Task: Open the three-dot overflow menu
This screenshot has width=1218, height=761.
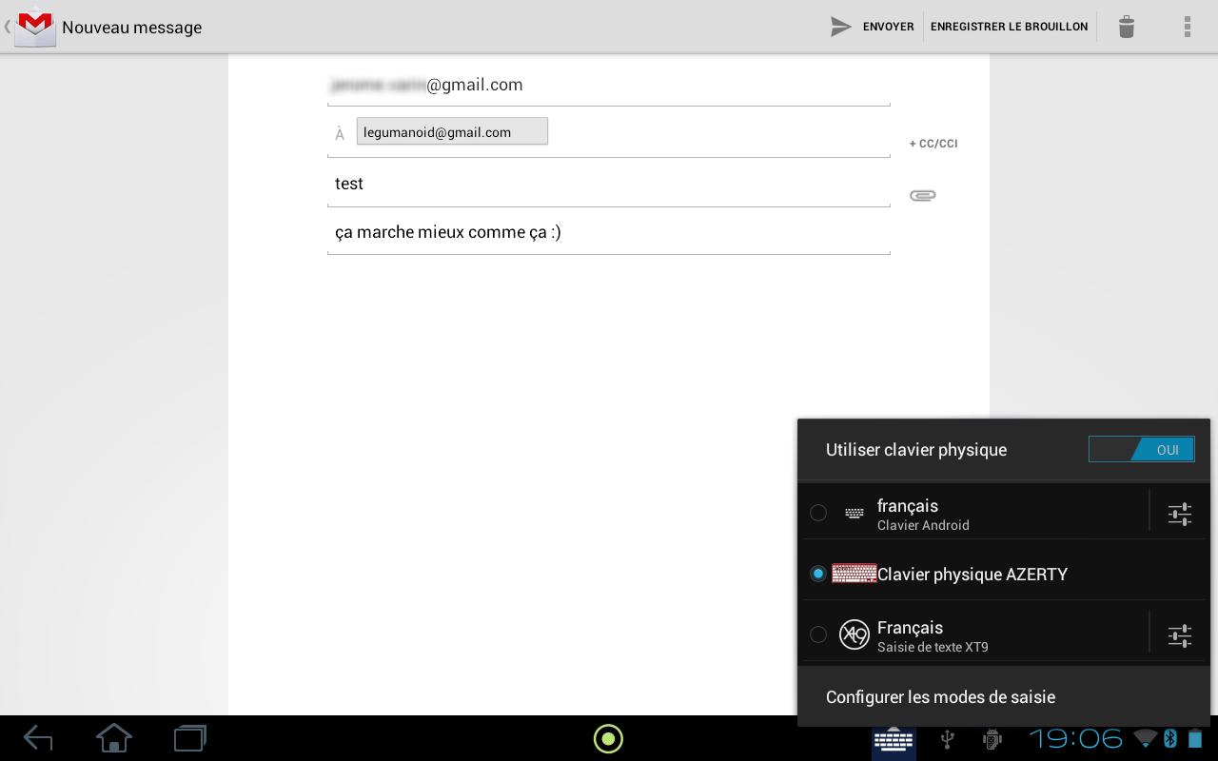Action: point(1187,27)
